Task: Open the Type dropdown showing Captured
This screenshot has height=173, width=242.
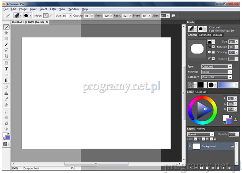Action: [x=217, y=67]
